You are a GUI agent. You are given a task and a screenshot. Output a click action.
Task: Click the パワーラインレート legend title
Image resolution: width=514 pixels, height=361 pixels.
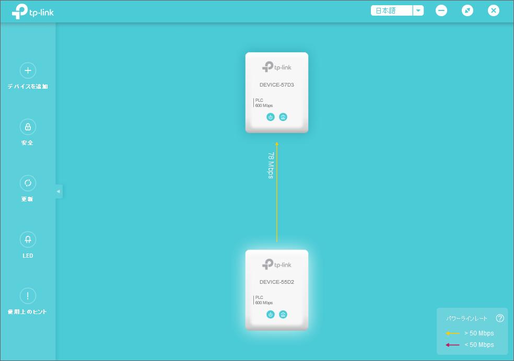(466, 318)
